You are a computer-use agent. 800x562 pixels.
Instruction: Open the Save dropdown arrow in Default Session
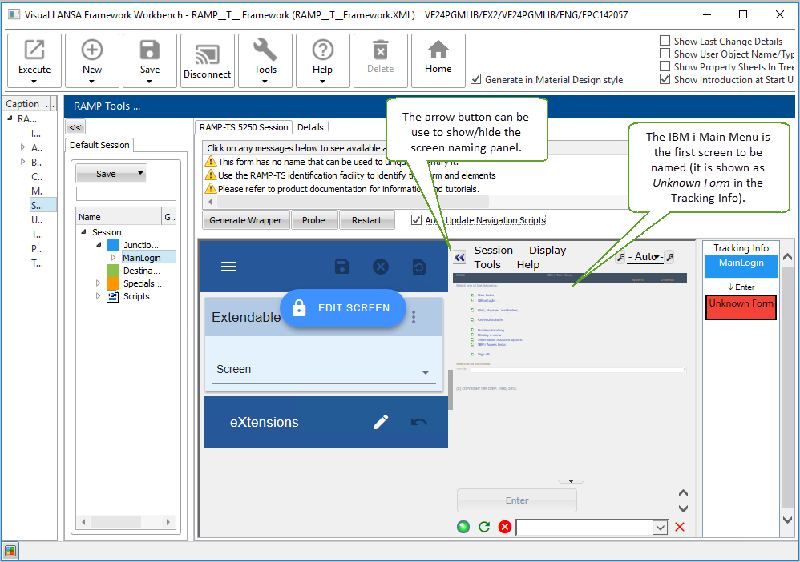(140, 173)
